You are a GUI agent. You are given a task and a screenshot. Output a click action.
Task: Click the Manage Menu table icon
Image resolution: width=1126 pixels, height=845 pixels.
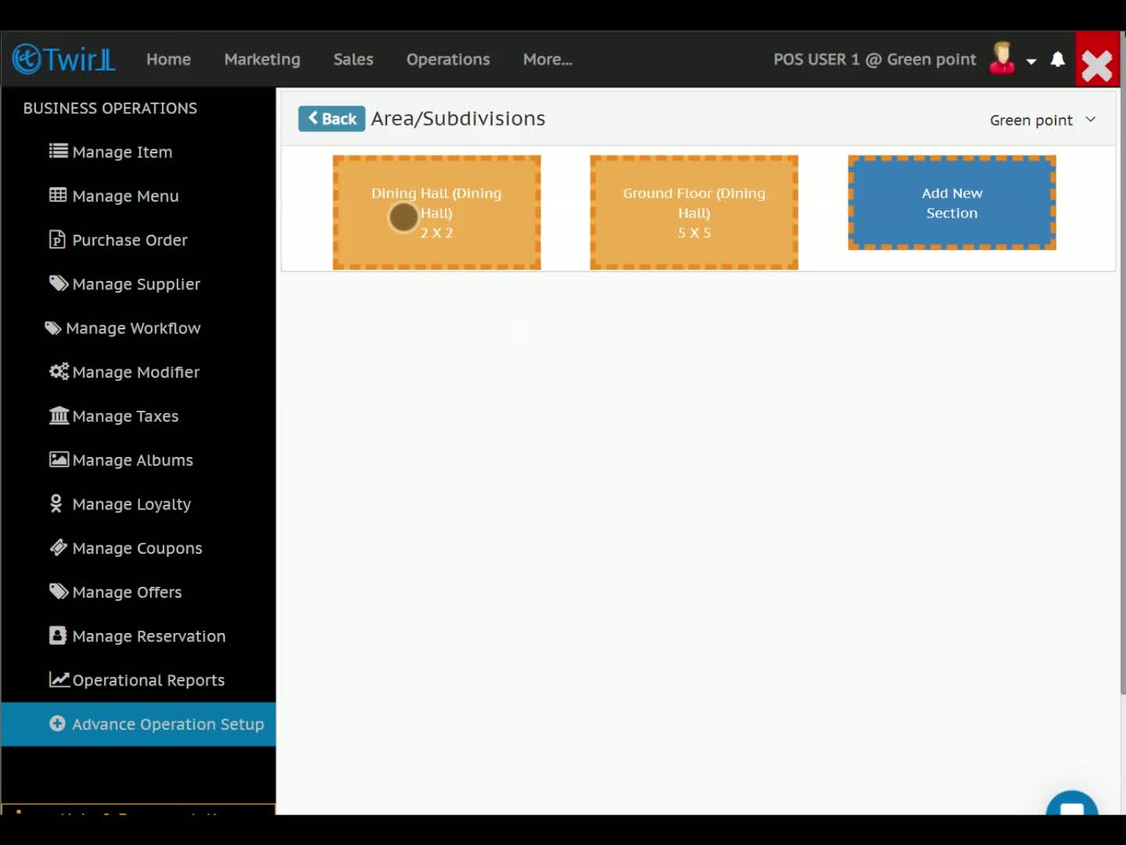[58, 195]
